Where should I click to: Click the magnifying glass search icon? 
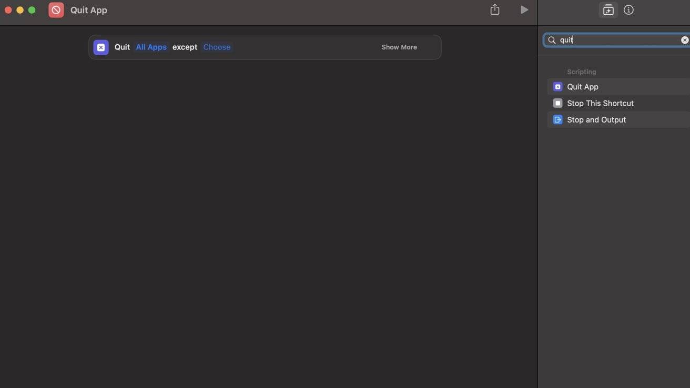552,40
